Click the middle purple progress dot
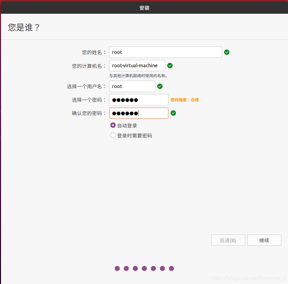Viewport: 288px width, 284px height. (144, 268)
